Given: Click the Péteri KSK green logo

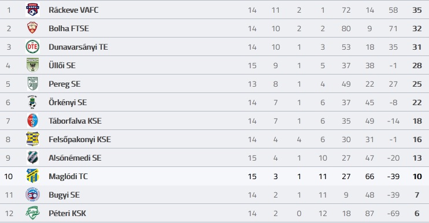Looking at the screenshot, I should click(x=32, y=213).
